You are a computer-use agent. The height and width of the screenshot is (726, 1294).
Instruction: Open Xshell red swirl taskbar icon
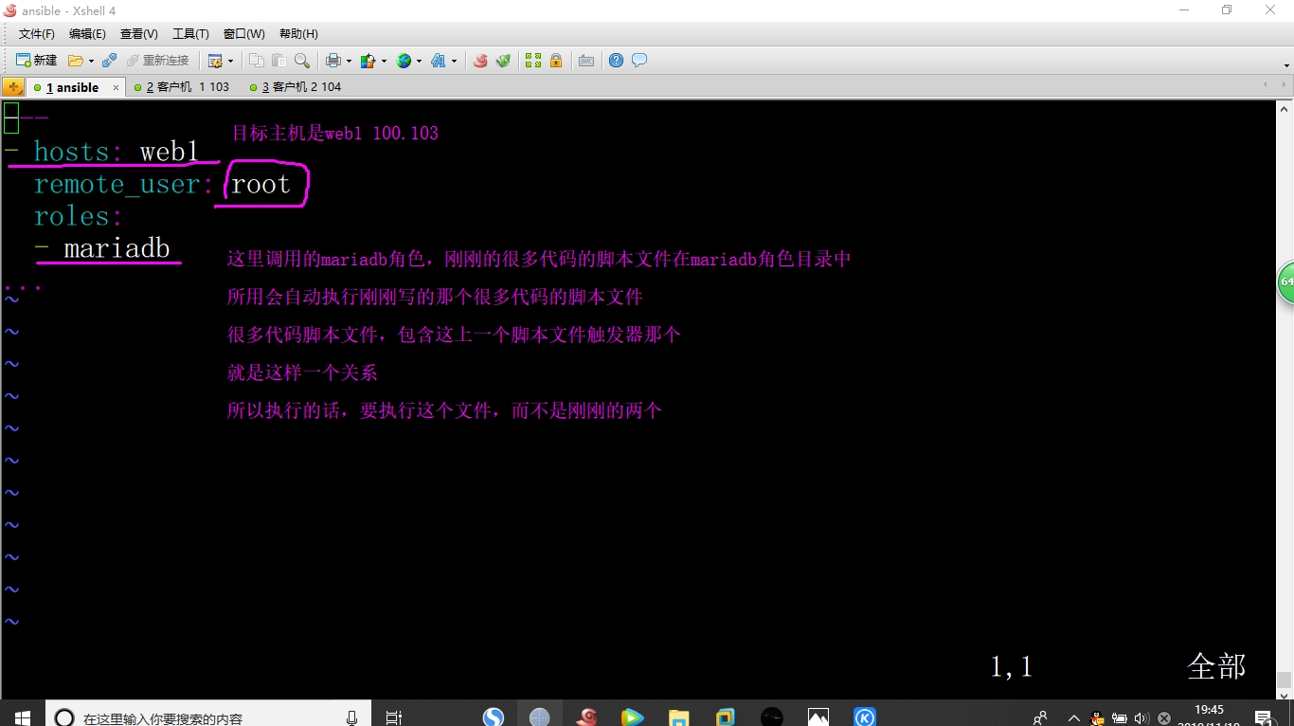pos(586,717)
